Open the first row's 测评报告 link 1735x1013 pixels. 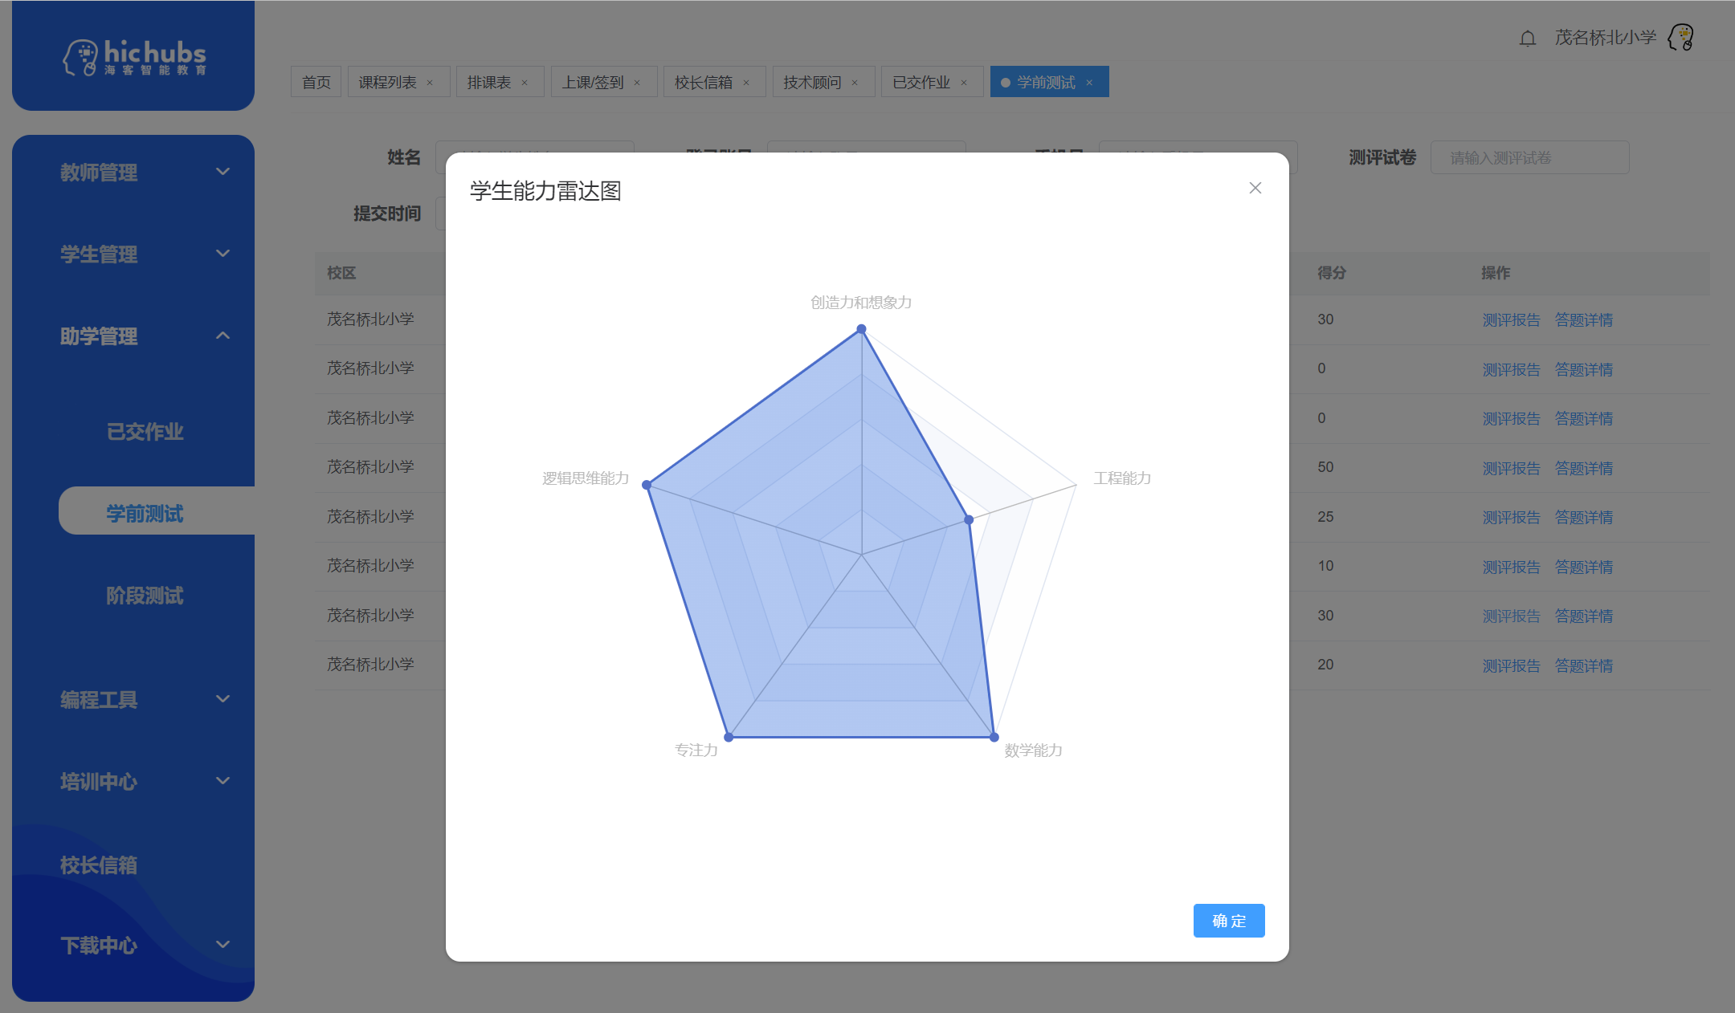point(1511,319)
